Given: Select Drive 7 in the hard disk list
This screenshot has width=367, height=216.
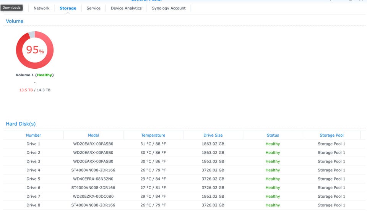Looking at the screenshot, I should 33,197.
